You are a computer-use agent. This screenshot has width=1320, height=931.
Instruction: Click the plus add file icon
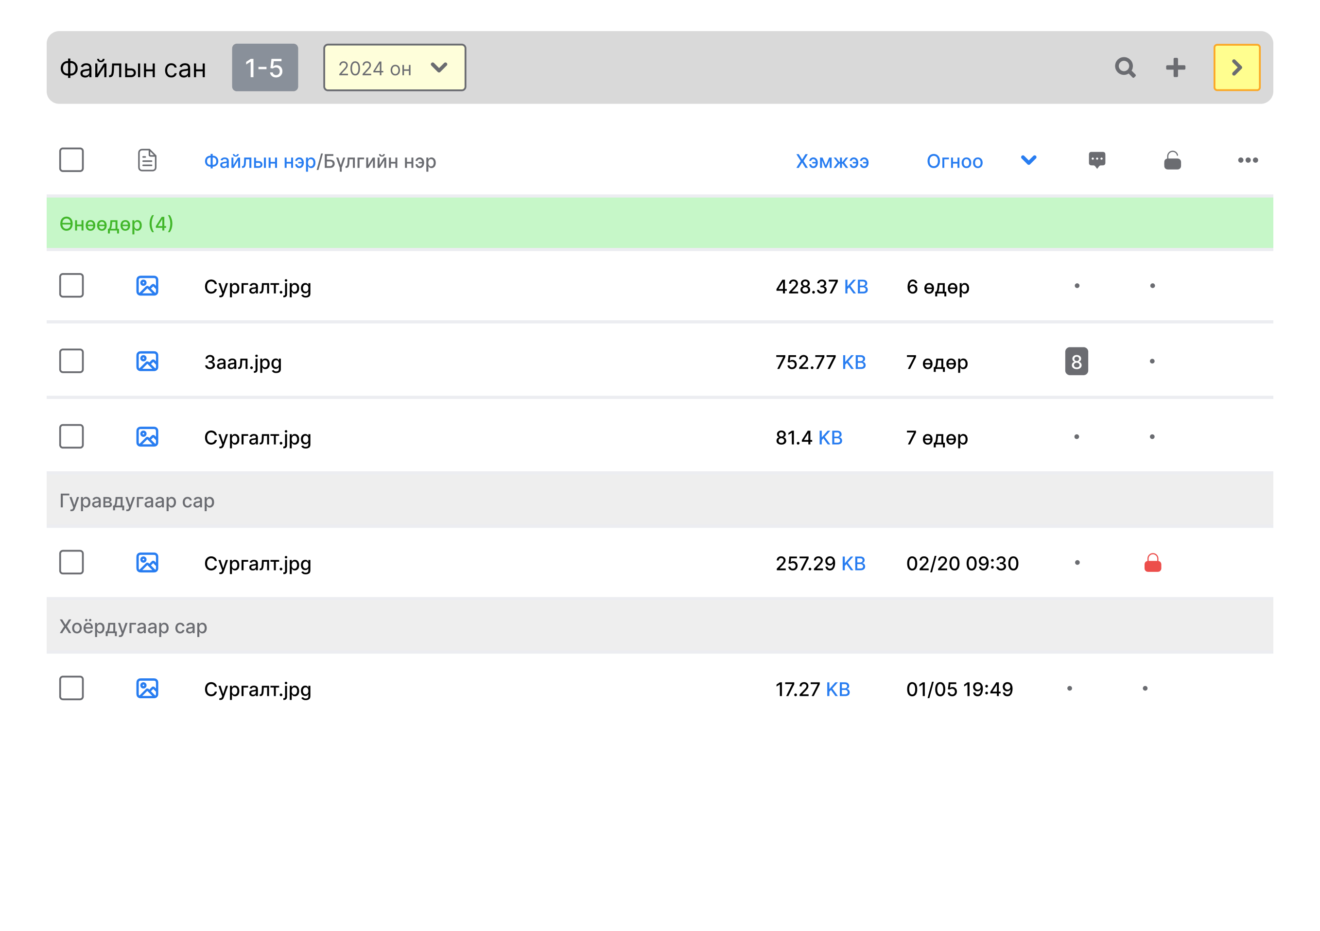[1175, 68]
